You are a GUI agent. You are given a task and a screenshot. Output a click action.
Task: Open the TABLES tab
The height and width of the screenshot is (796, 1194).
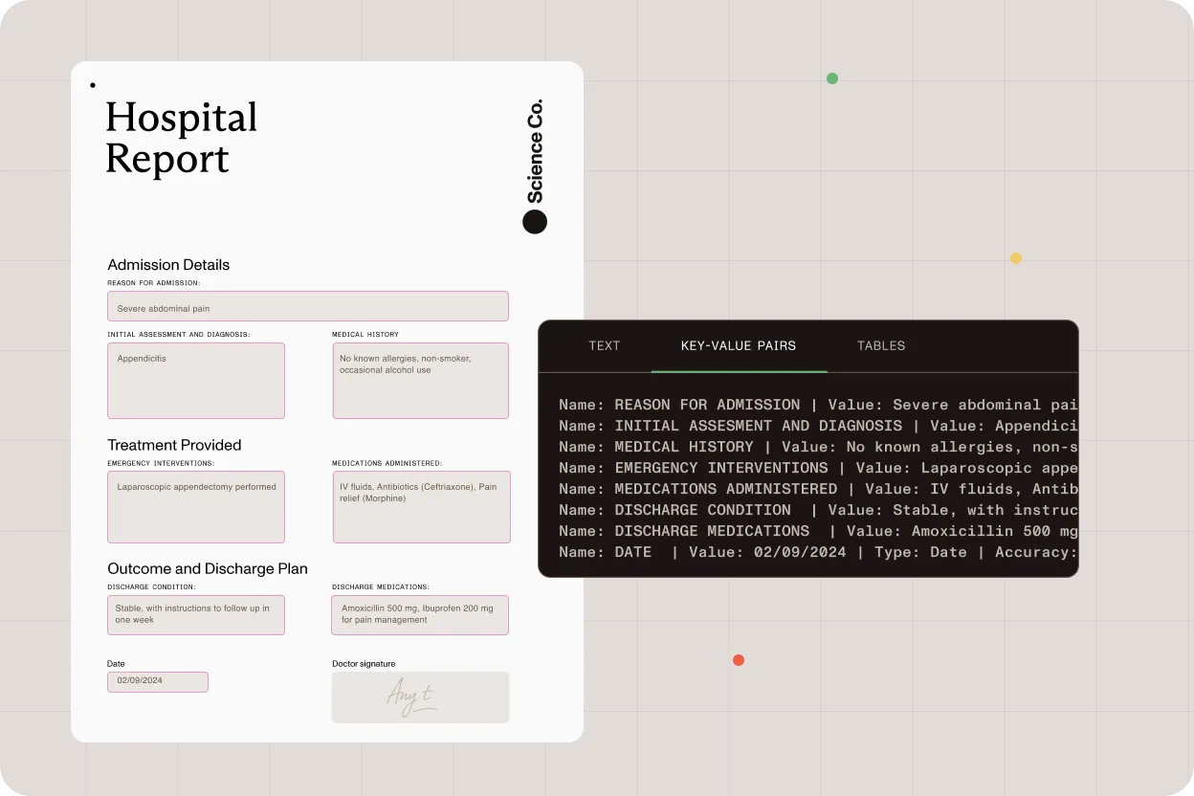click(x=881, y=345)
